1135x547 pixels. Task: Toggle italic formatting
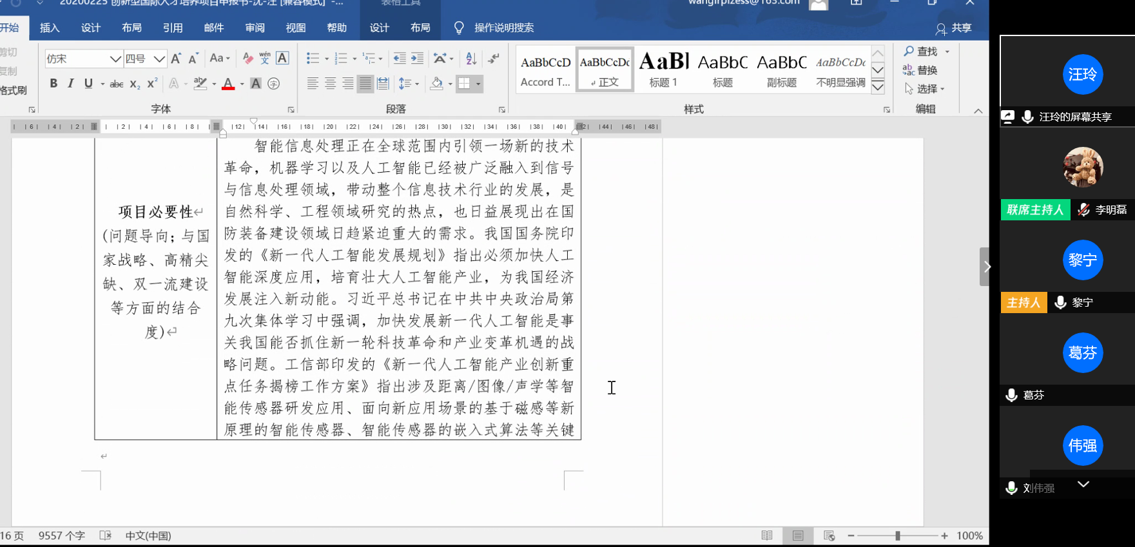coord(71,84)
